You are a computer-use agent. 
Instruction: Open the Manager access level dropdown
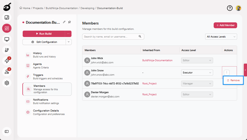tap(197, 84)
